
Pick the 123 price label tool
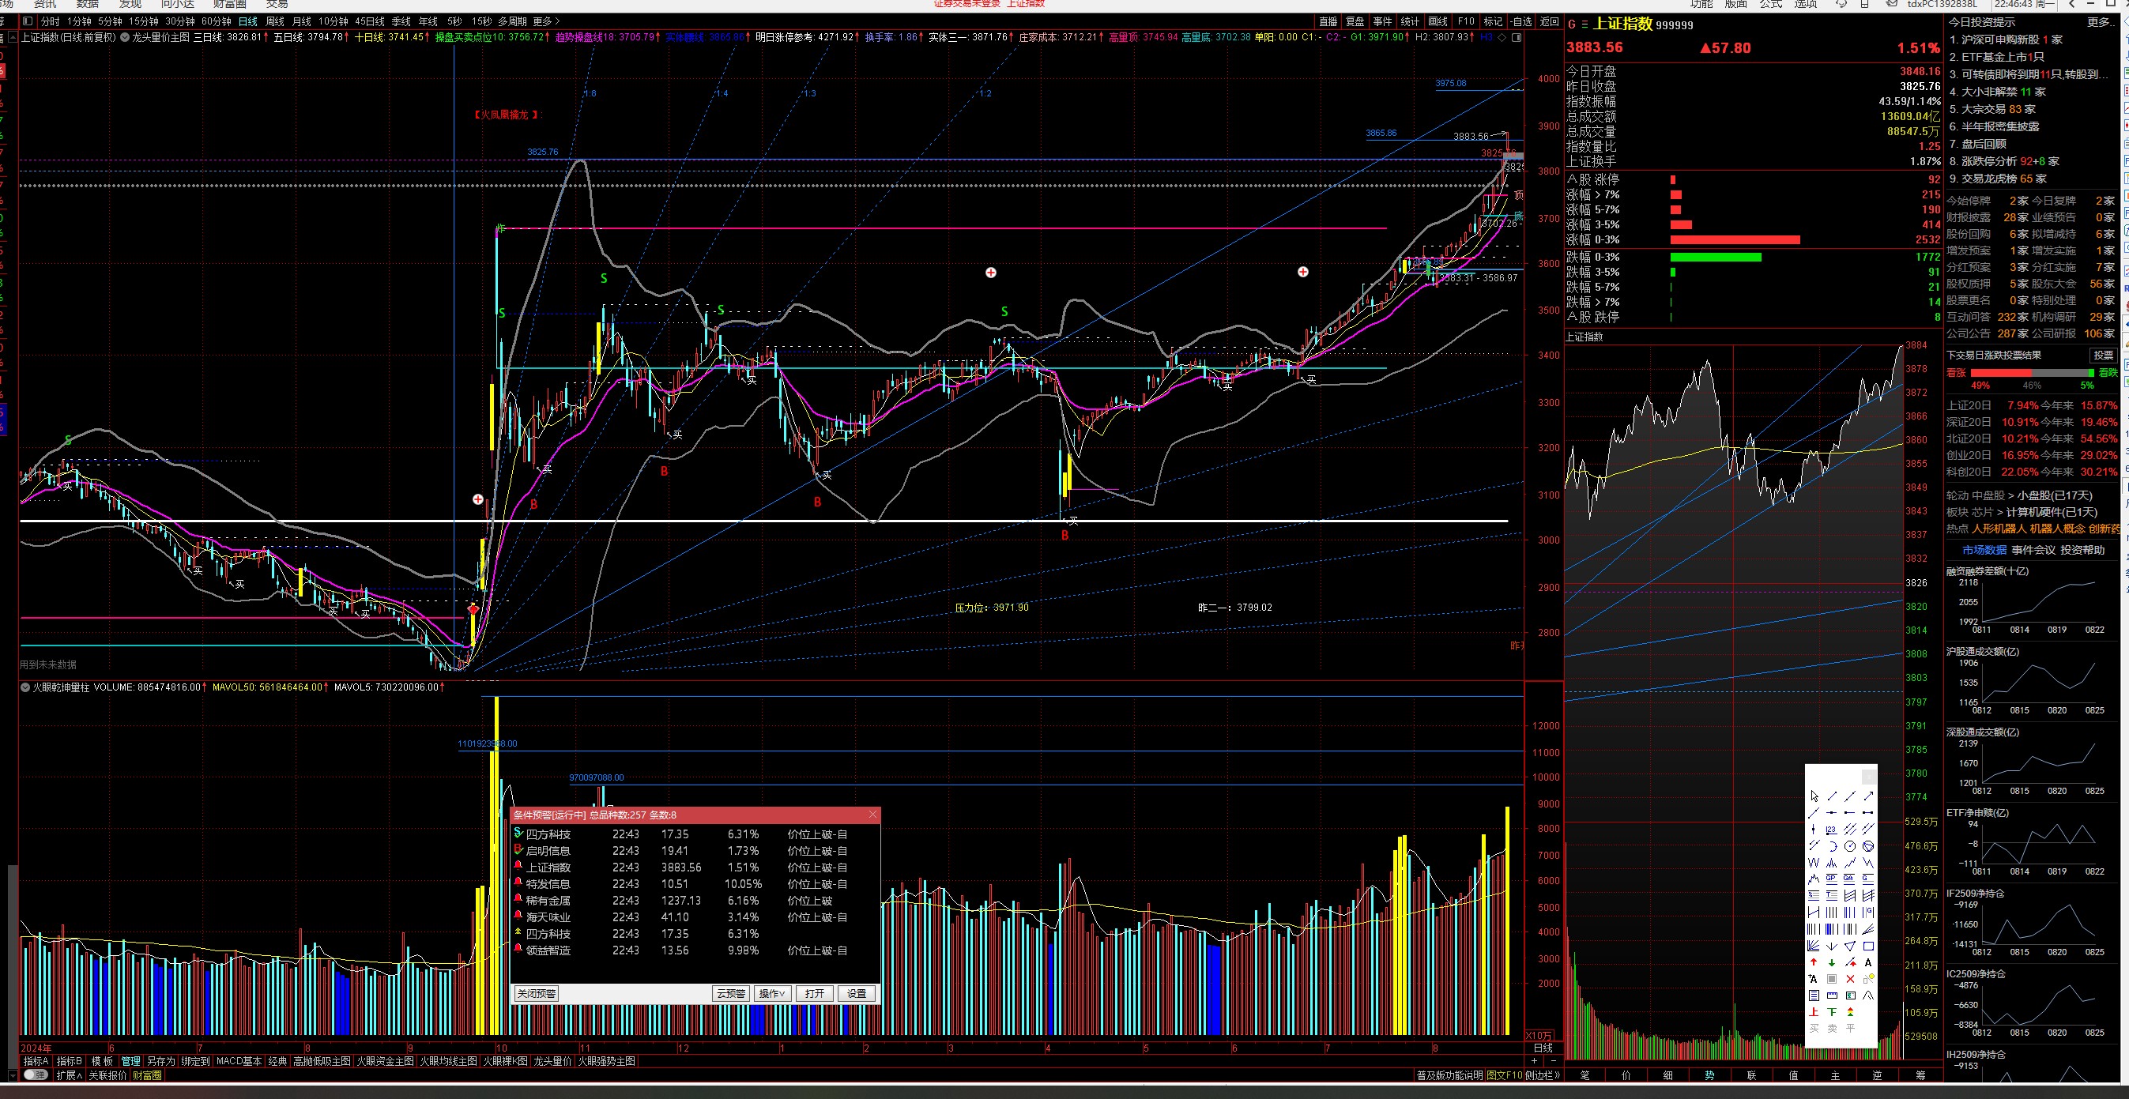1833,830
